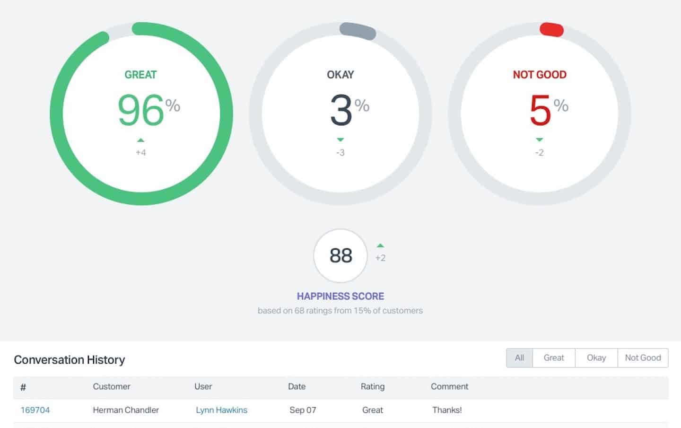The height and width of the screenshot is (428, 681).
Task: Filter conversation history by Great
Action: 554,358
